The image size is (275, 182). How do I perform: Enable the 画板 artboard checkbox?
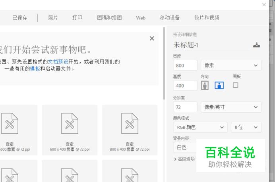235,85
